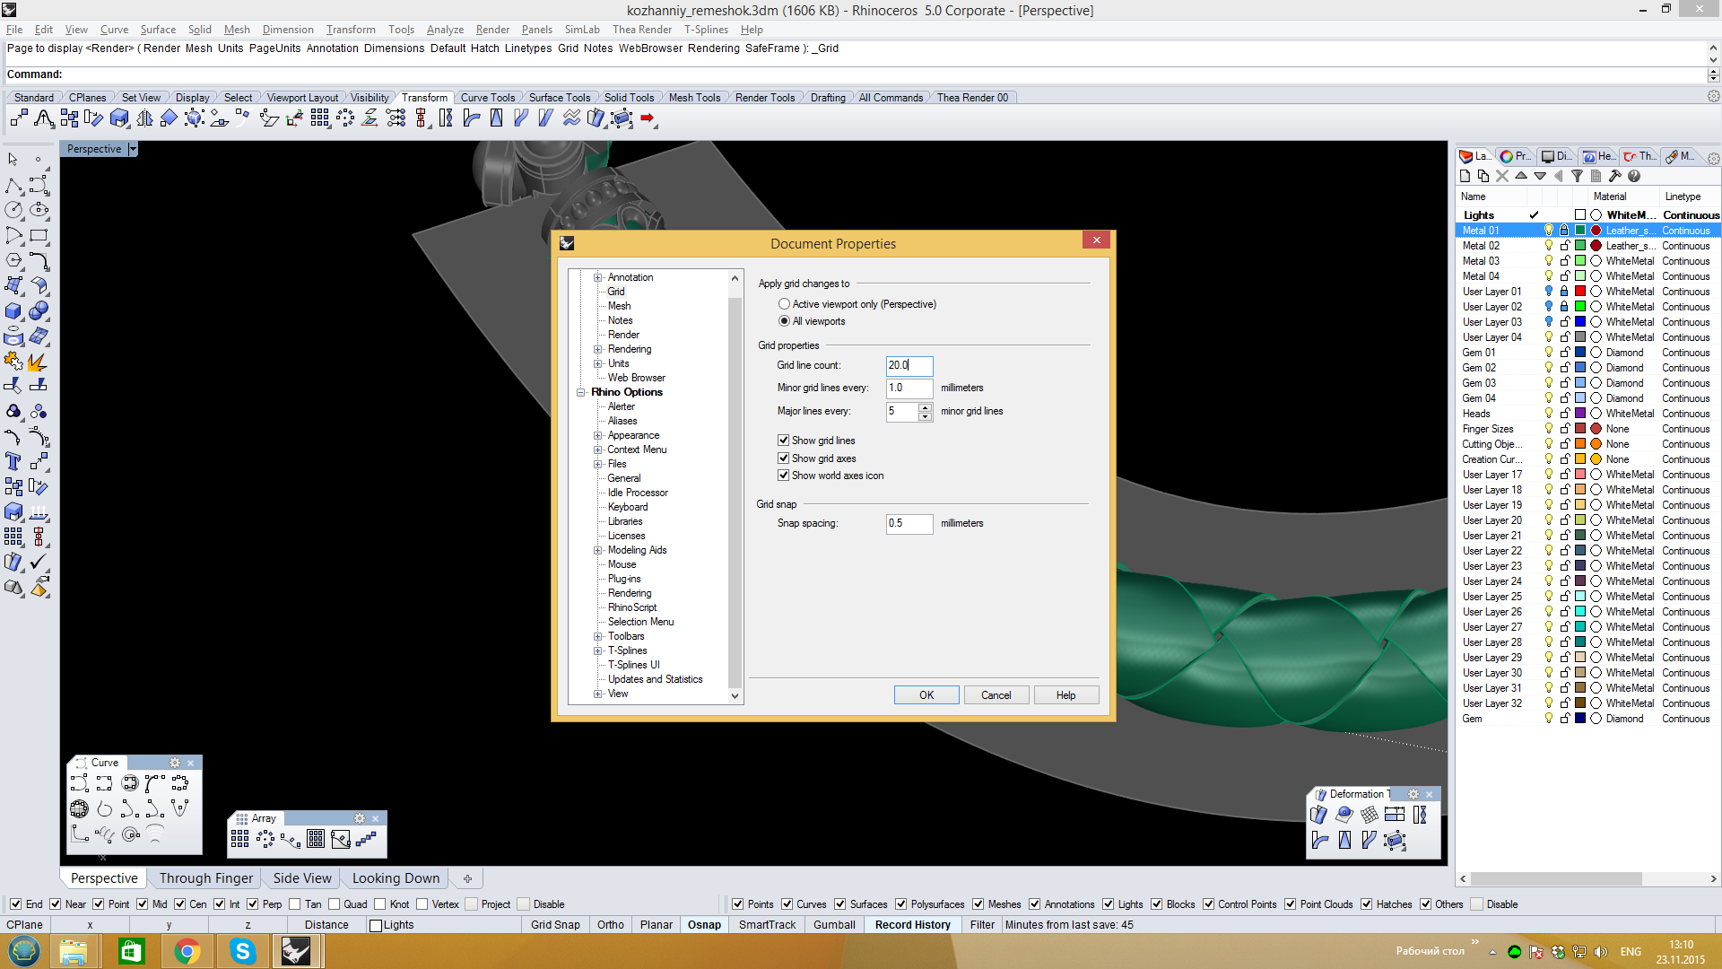Expand the Modeling Aids tree node
The width and height of the screenshot is (1722, 969).
coord(598,550)
